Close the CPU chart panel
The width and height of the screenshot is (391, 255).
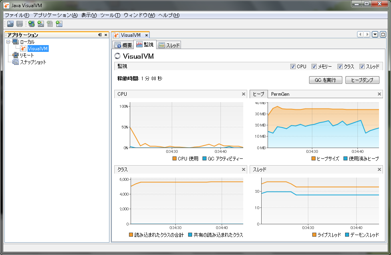click(x=244, y=94)
